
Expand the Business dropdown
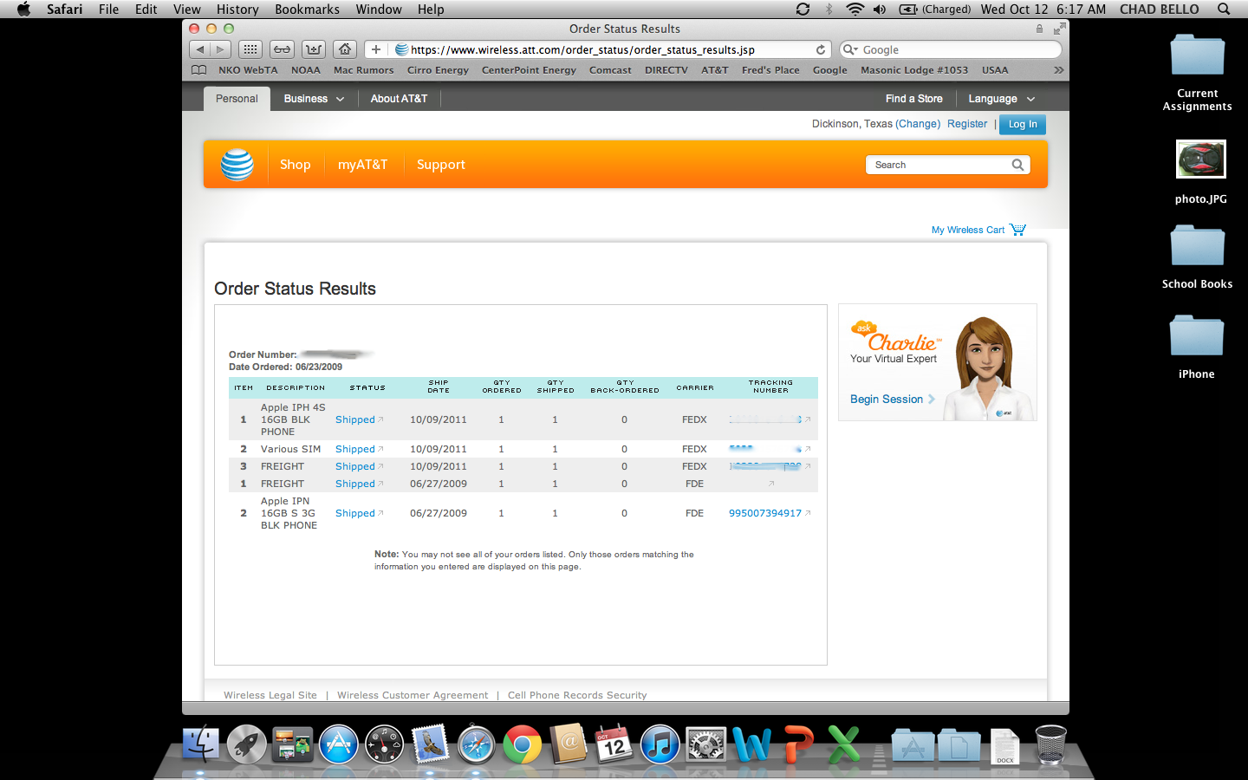pos(314,99)
